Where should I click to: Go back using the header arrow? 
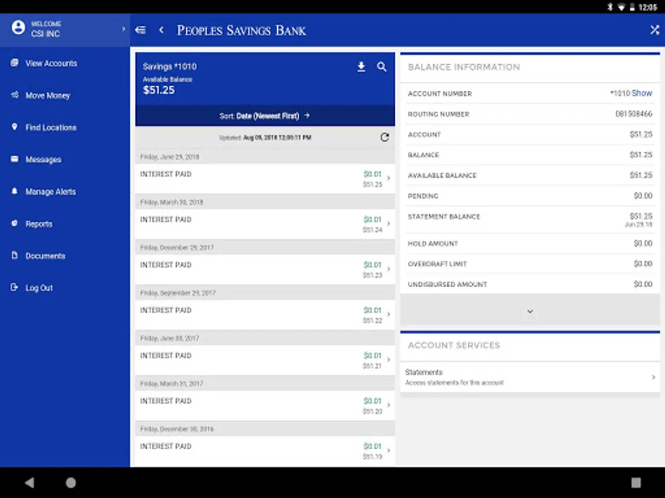click(161, 30)
